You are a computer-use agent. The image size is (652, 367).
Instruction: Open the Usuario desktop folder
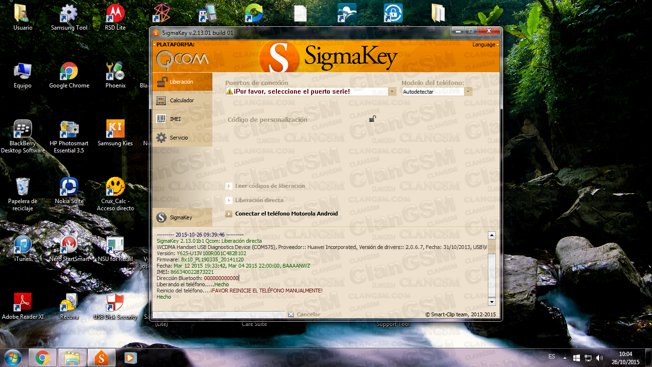point(22,17)
